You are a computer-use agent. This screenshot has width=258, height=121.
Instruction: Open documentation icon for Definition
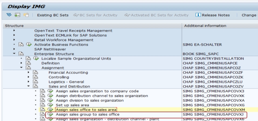click(28, 63)
